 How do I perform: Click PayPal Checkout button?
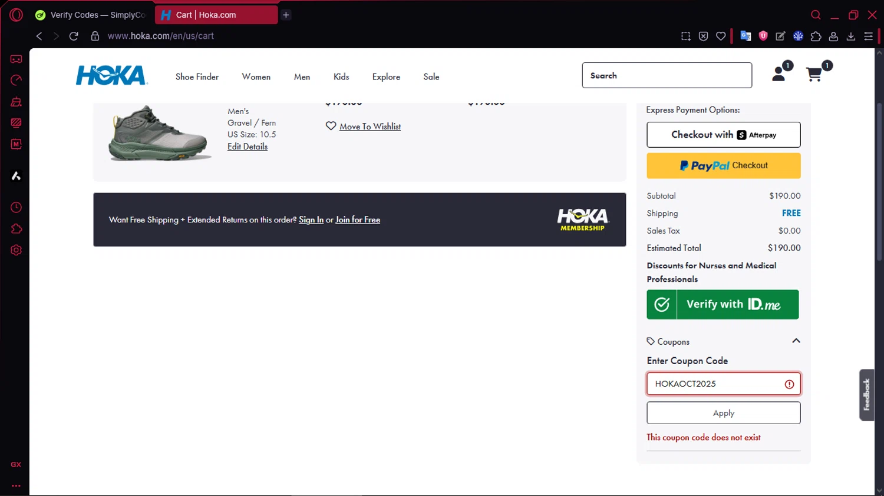tap(724, 166)
